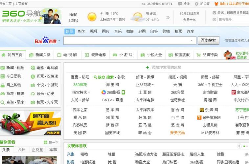Image resolution: width=249 pixels, height=164 pixels.
Task: Open the 电 视 剧 tab
Action: [x=67, y=55]
